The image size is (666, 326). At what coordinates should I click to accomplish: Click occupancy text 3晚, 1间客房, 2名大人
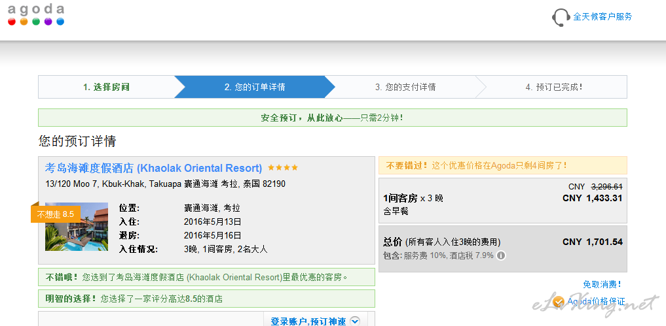click(225, 249)
